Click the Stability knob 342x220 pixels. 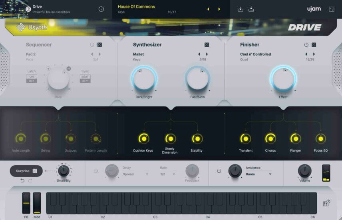(197, 139)
